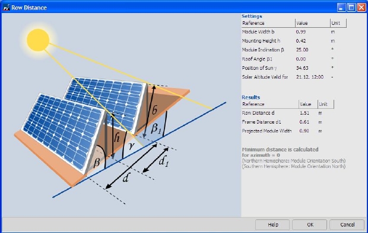Maximize the Row Distance window
Screen dimensions: 368x233
(351, 8)
